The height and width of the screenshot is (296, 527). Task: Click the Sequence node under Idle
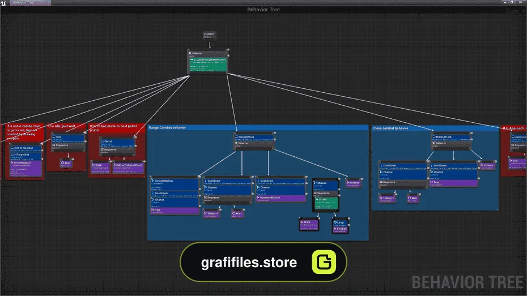[68, 147]
